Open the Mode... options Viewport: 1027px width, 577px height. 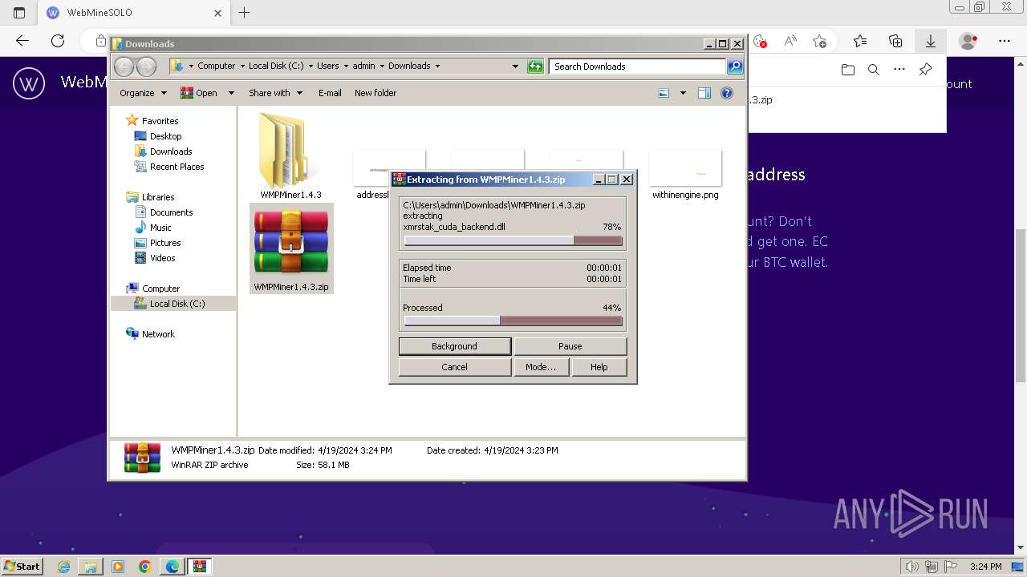click(541, 367)
